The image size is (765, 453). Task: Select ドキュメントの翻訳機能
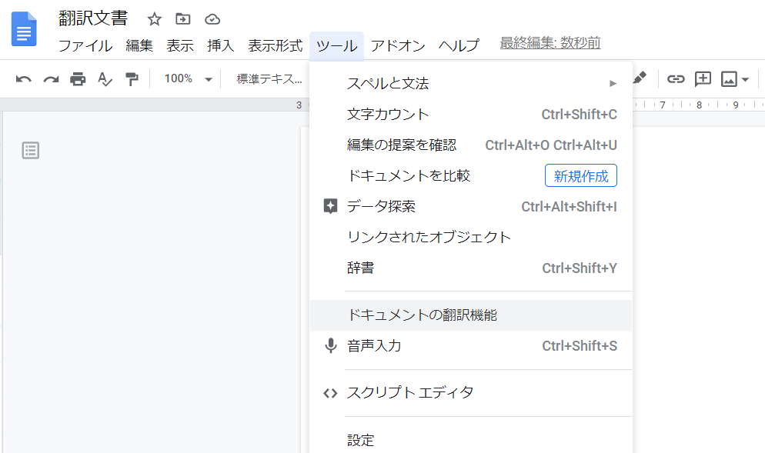point(471,315)
